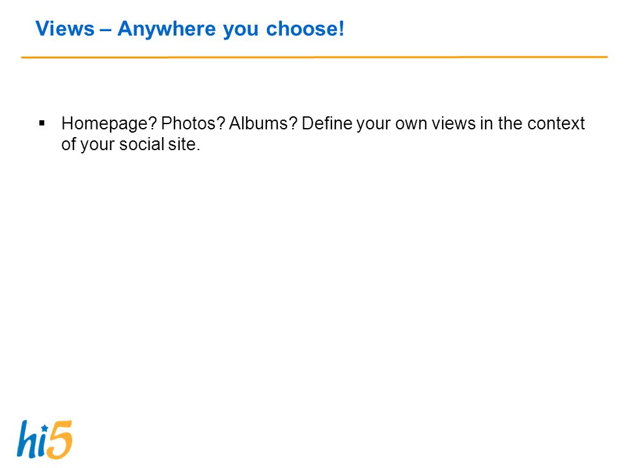Viewport: 625px width, 468px height.
Task: Click the word 'Homepage?' in the bullet
Action: coord(109,123)
